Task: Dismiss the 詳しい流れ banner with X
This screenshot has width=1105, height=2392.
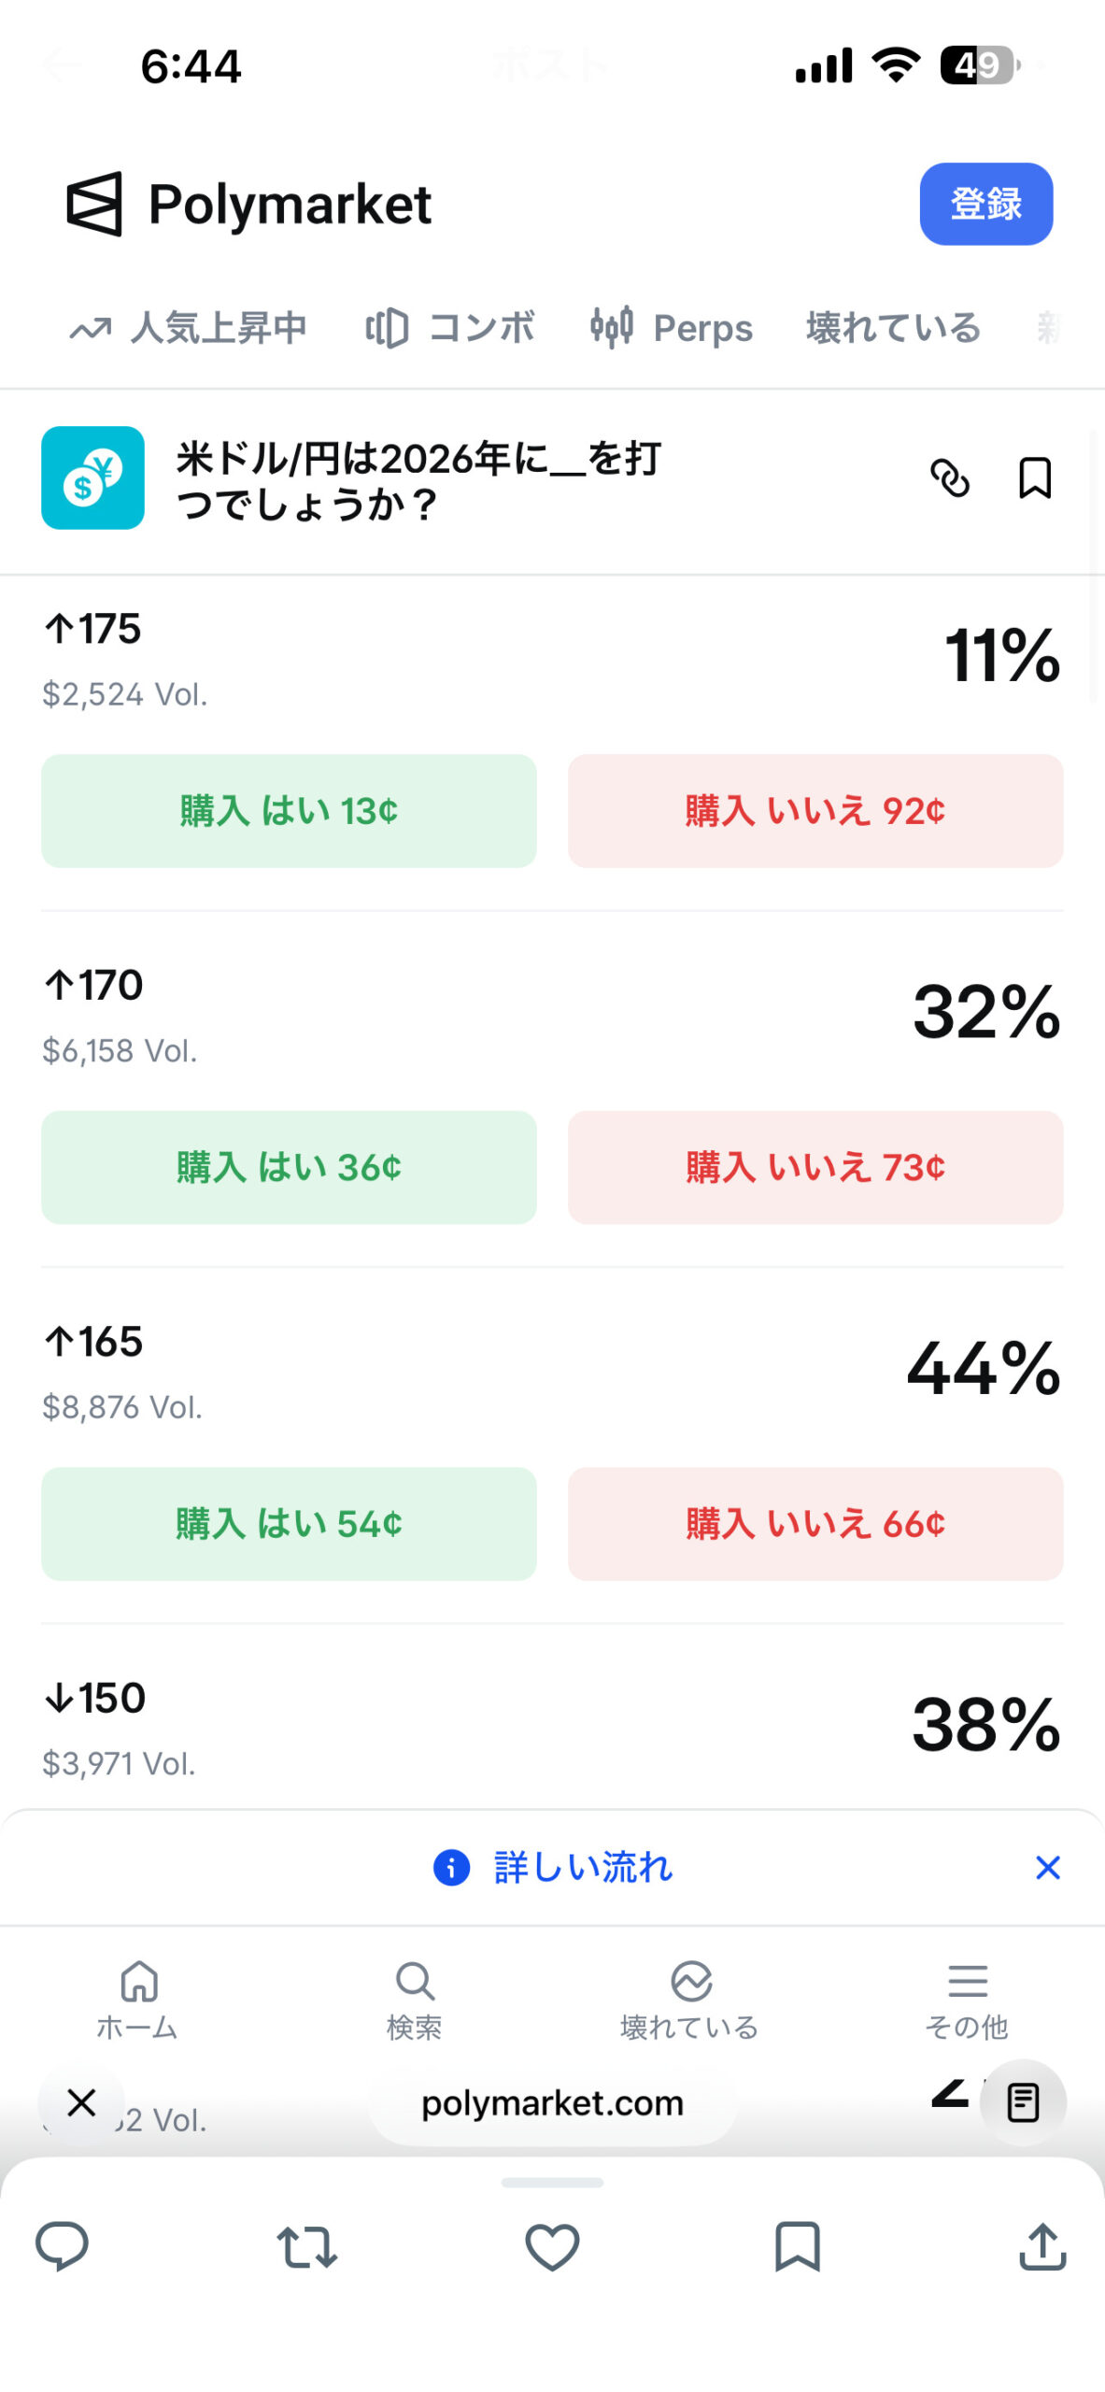Action: (1047, 1868)
